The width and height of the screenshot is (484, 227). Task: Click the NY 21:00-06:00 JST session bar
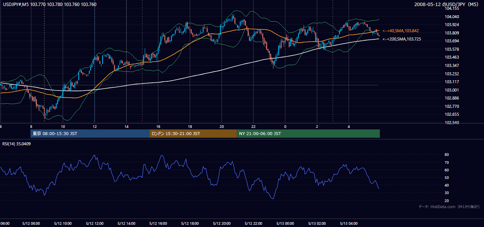[x=308, y=134]
